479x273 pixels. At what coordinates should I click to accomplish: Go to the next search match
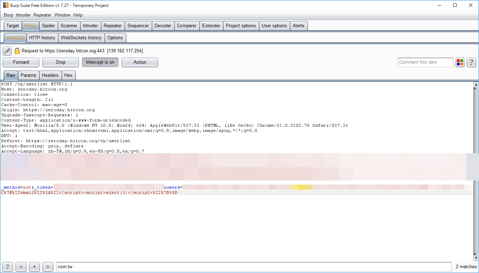[x=48, y=266]
